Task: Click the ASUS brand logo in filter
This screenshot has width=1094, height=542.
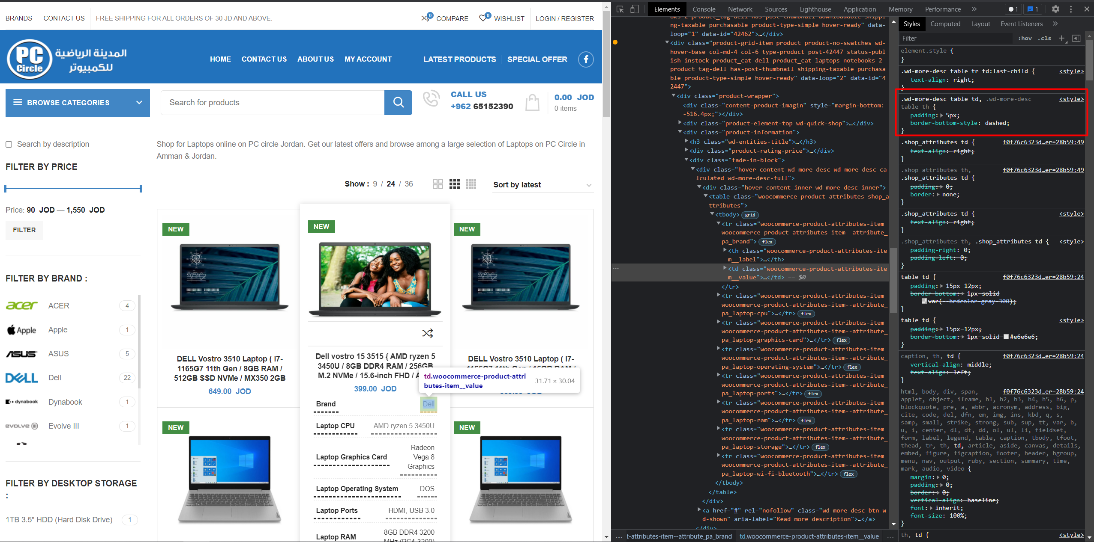Action: click(x=21, y=354)
